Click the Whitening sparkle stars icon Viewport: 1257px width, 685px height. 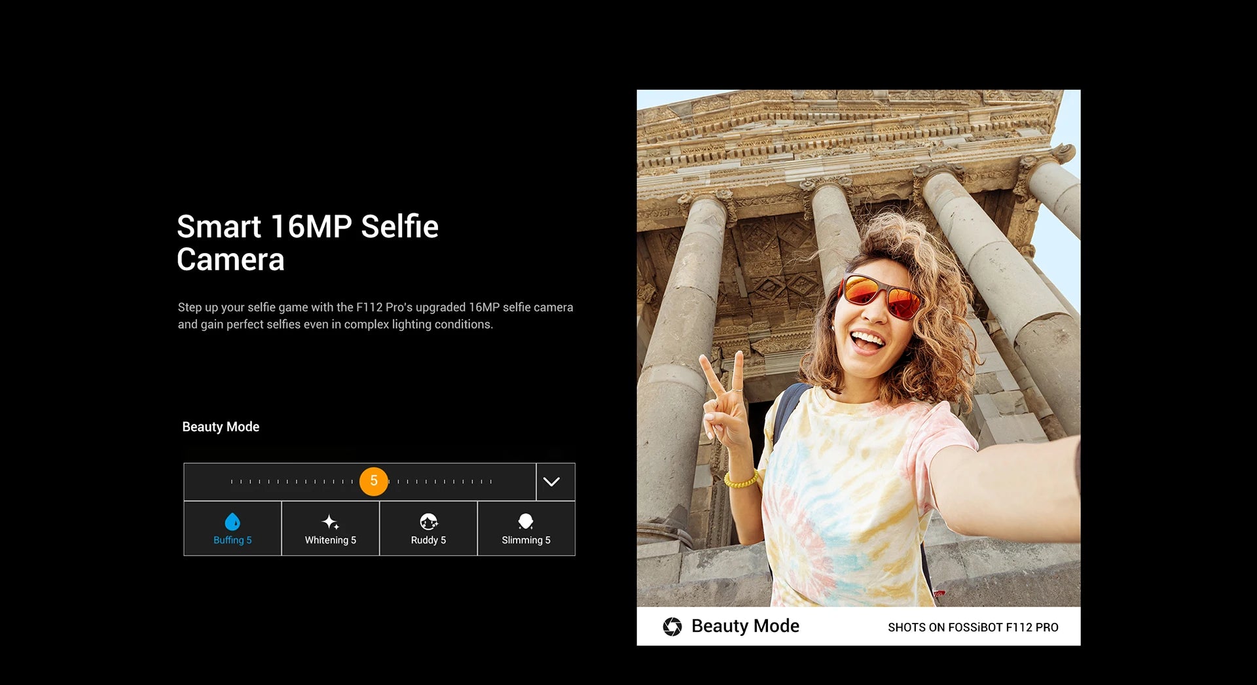coord(331,521)
